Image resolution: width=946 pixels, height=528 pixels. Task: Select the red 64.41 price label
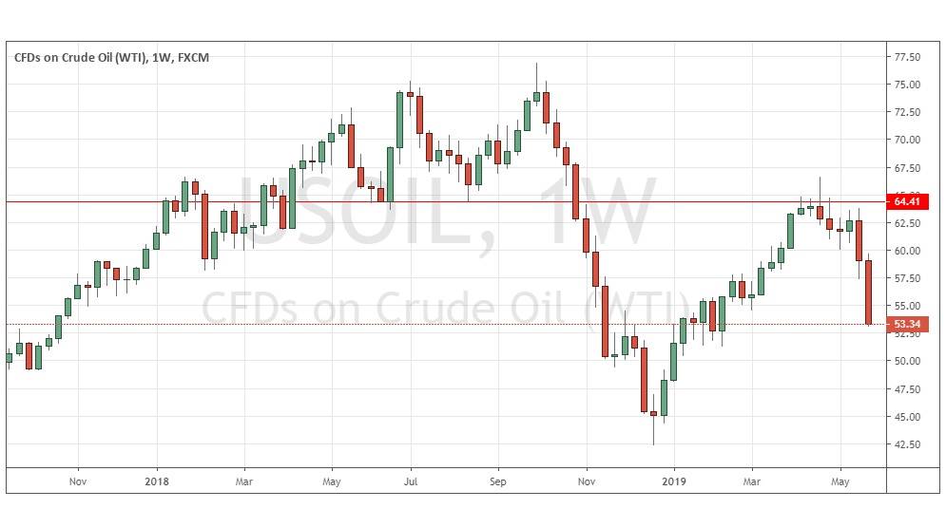909,202
